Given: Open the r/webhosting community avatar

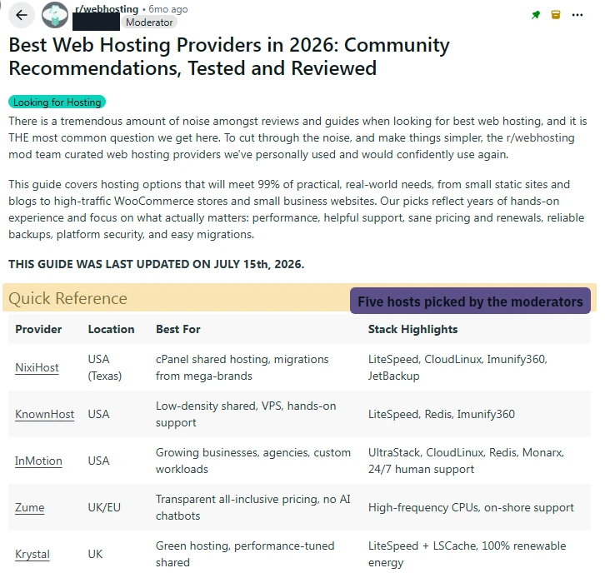Looking at the screenshot, I should [55, 15].
